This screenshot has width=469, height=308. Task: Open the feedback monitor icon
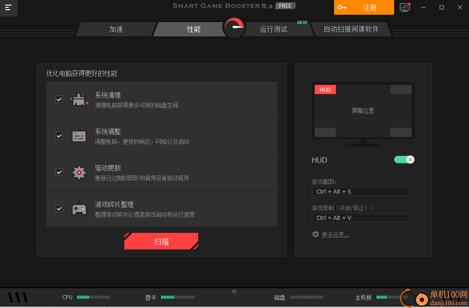pyautogui.click(x=405, y=7)
